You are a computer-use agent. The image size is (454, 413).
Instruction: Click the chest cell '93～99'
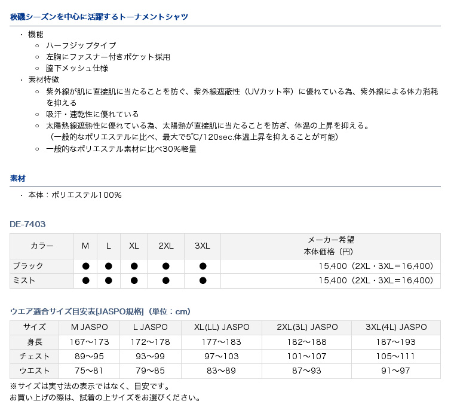(151, 357)
